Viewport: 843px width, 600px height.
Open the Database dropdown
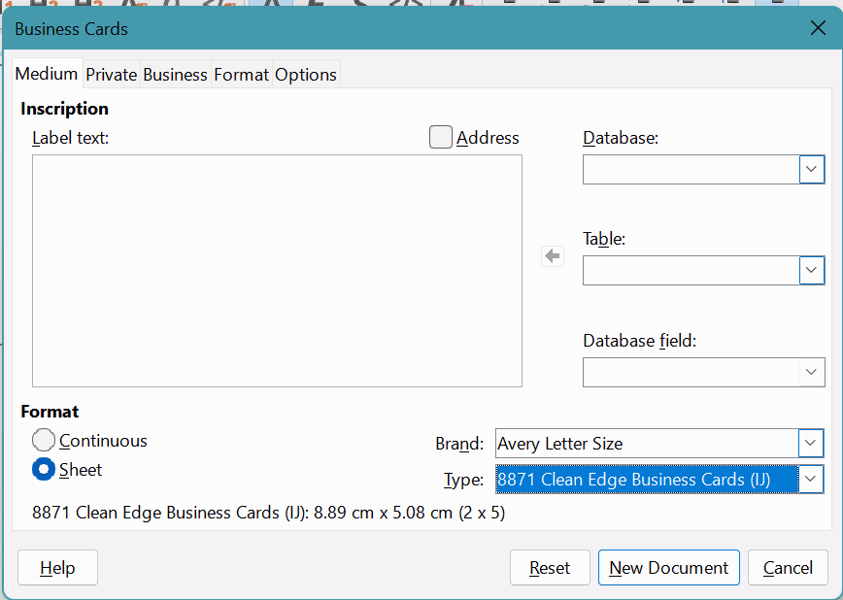point(811,169)
